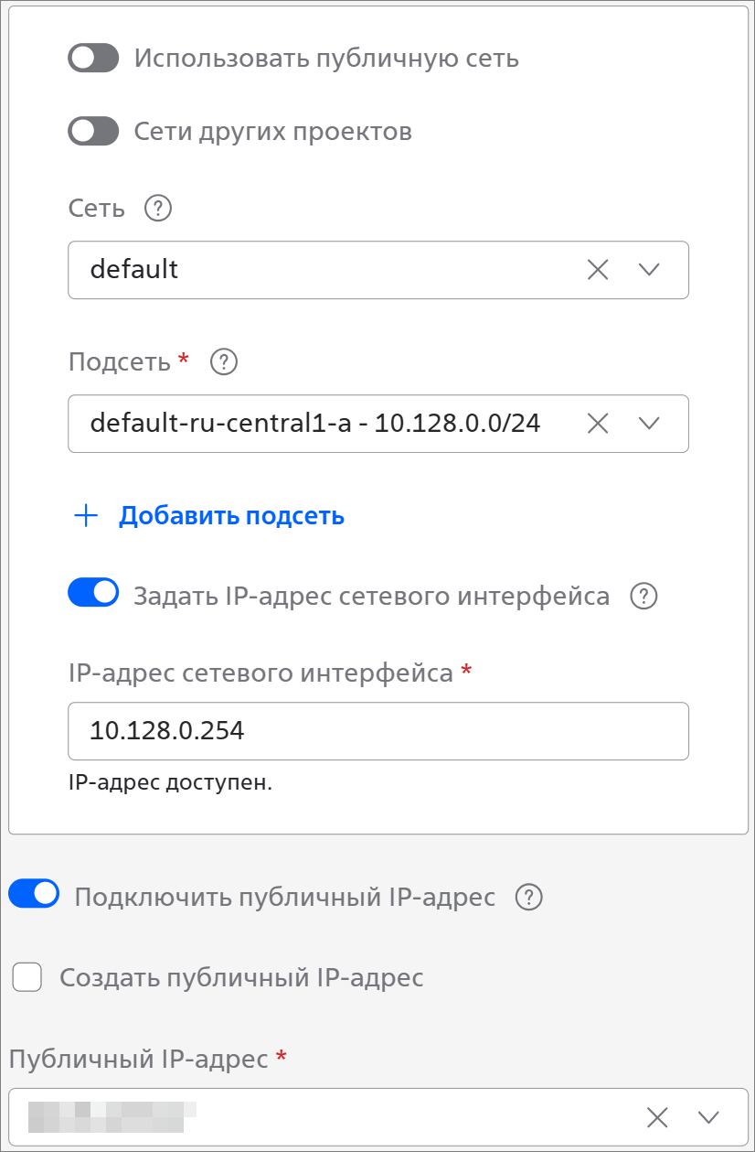Clear the default-ru-central1-a subnet selection
The height and width of the screenshot is (1152, 755).
pos(598,423)
